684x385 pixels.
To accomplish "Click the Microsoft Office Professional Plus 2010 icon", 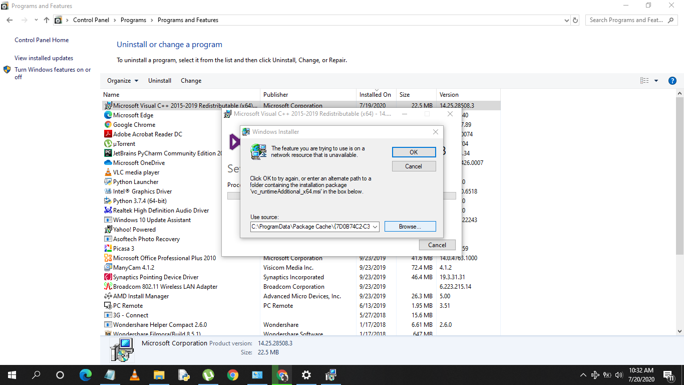I will click(x=108, y=258).
